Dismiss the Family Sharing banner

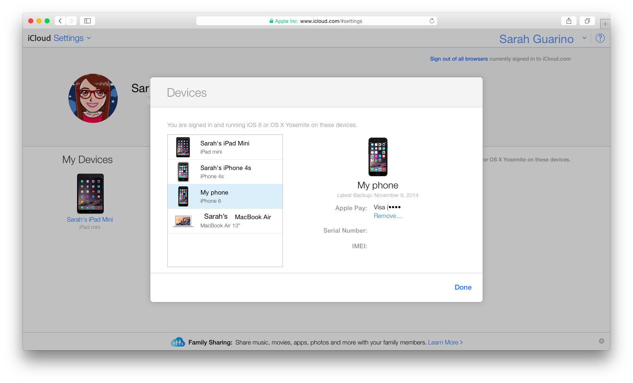tap(601, 341)
